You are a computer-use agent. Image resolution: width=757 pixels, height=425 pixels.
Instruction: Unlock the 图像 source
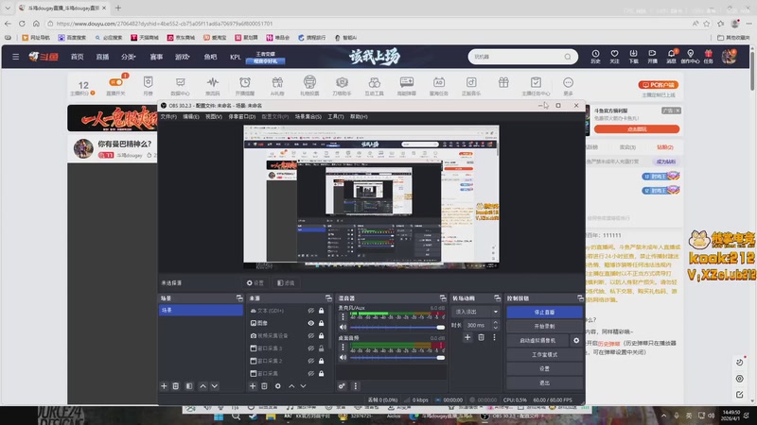tap(321, 323)
